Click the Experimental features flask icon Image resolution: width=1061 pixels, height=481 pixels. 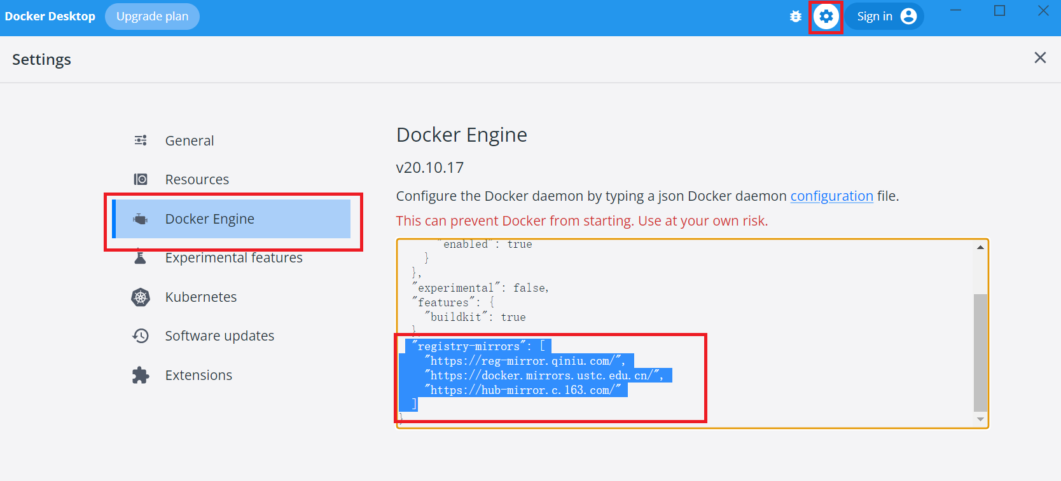tap(141, 257)
